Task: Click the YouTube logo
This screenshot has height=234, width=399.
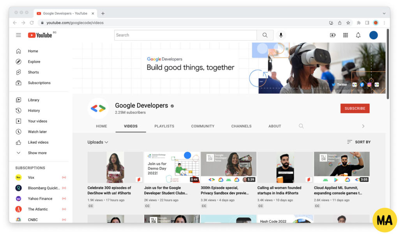Action: [x=40, y=35]
